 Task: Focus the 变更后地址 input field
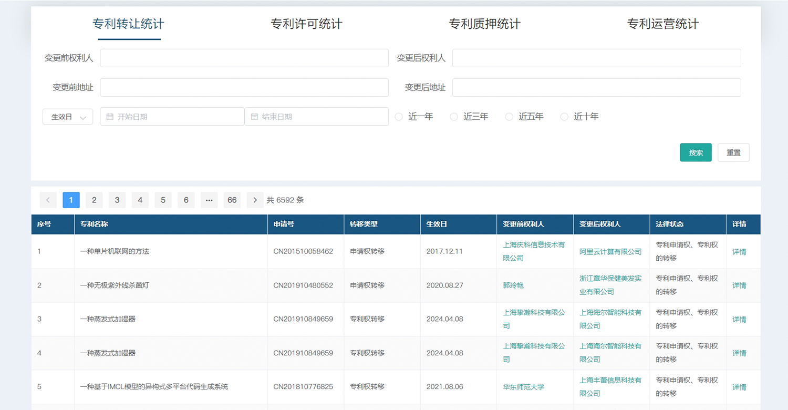coord(597,87)
